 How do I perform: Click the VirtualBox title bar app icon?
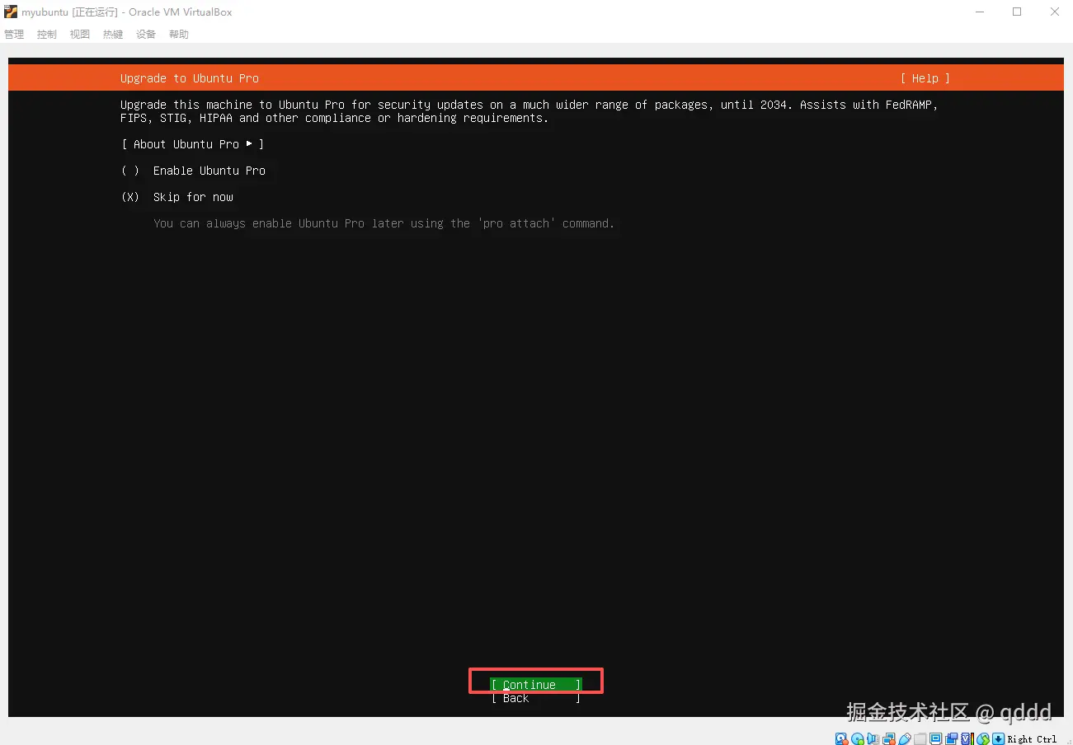[11, 12]
